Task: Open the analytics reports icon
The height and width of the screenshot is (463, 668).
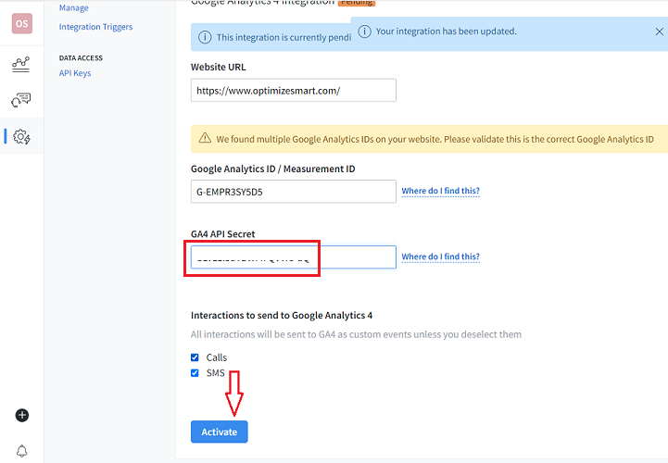Action: click(21, 64)
